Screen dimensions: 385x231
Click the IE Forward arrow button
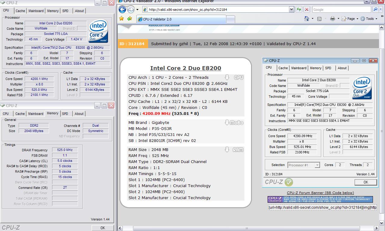pos(131,9)
